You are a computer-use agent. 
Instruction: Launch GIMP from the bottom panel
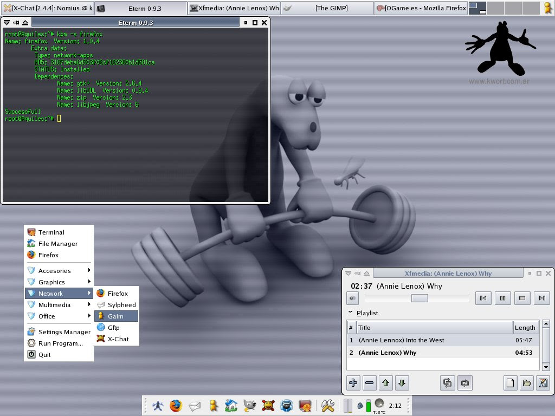pos(250,405)
